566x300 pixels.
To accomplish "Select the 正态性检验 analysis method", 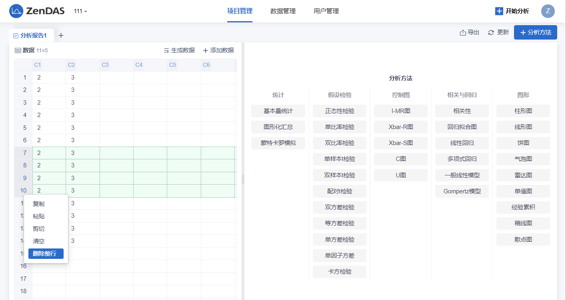I will [340, 111].
